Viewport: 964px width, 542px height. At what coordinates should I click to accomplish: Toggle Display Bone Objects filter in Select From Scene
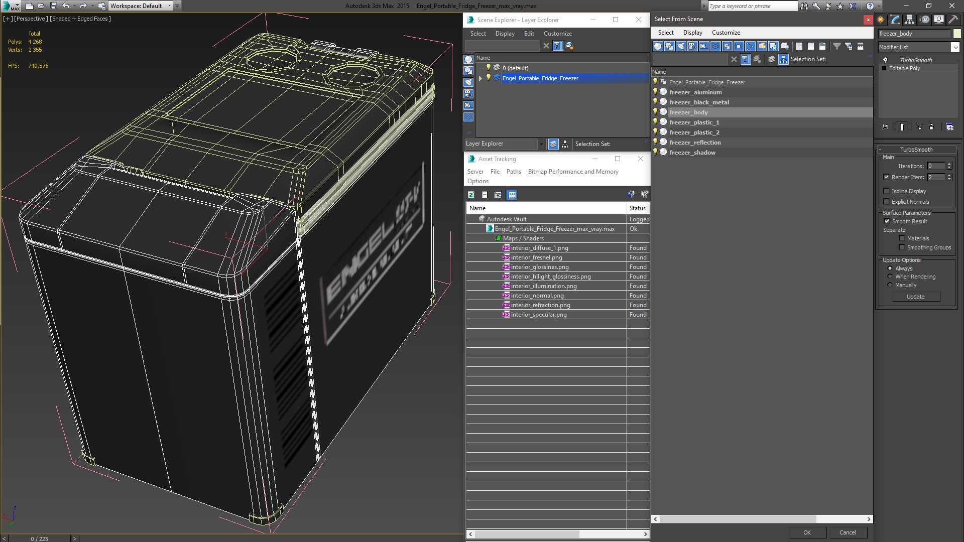point(750,46)
